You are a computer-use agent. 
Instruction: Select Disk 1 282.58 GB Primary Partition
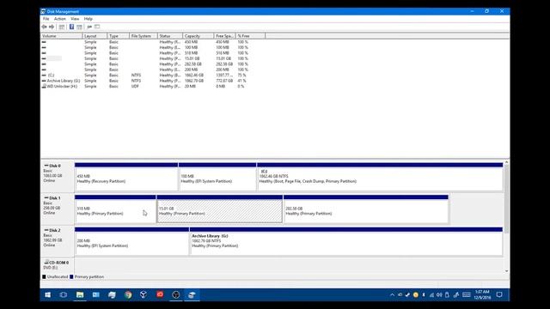pyautogui.click(x=366, y=209)
